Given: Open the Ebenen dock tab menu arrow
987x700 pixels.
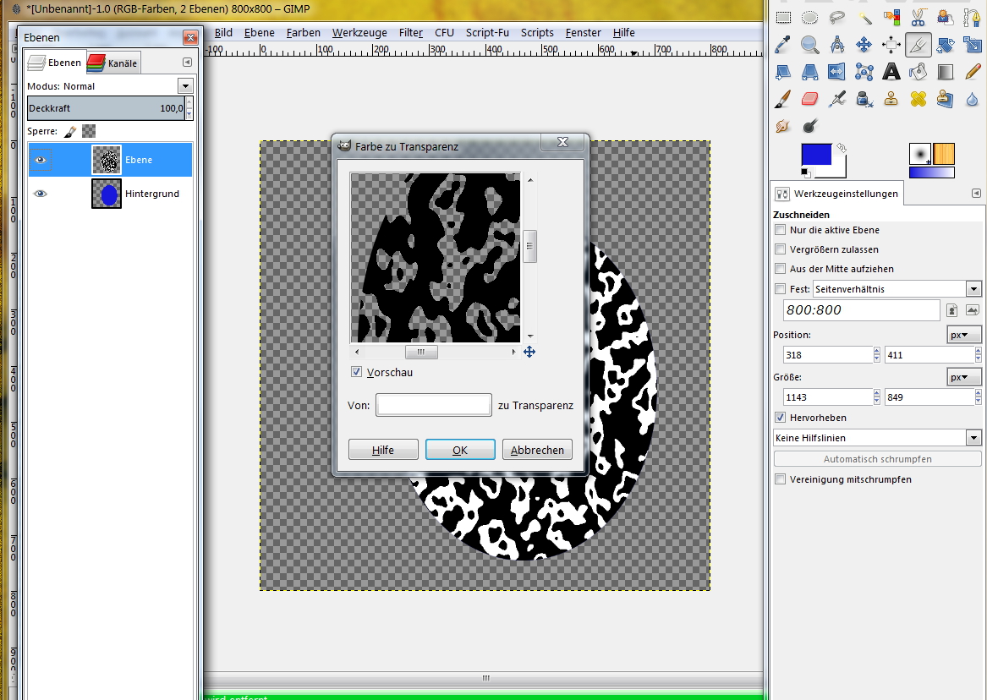Looking at the screenshot, I should pyautogui.click(x=187, y=63).
